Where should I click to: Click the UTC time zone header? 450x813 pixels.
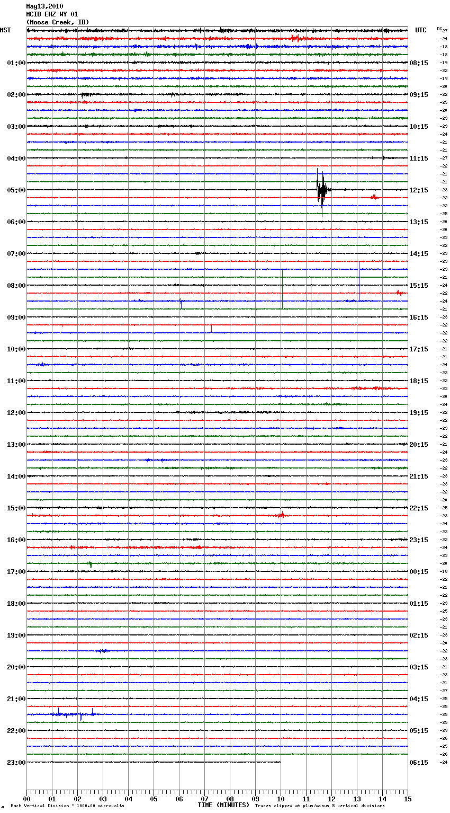(x=421, y=30)
